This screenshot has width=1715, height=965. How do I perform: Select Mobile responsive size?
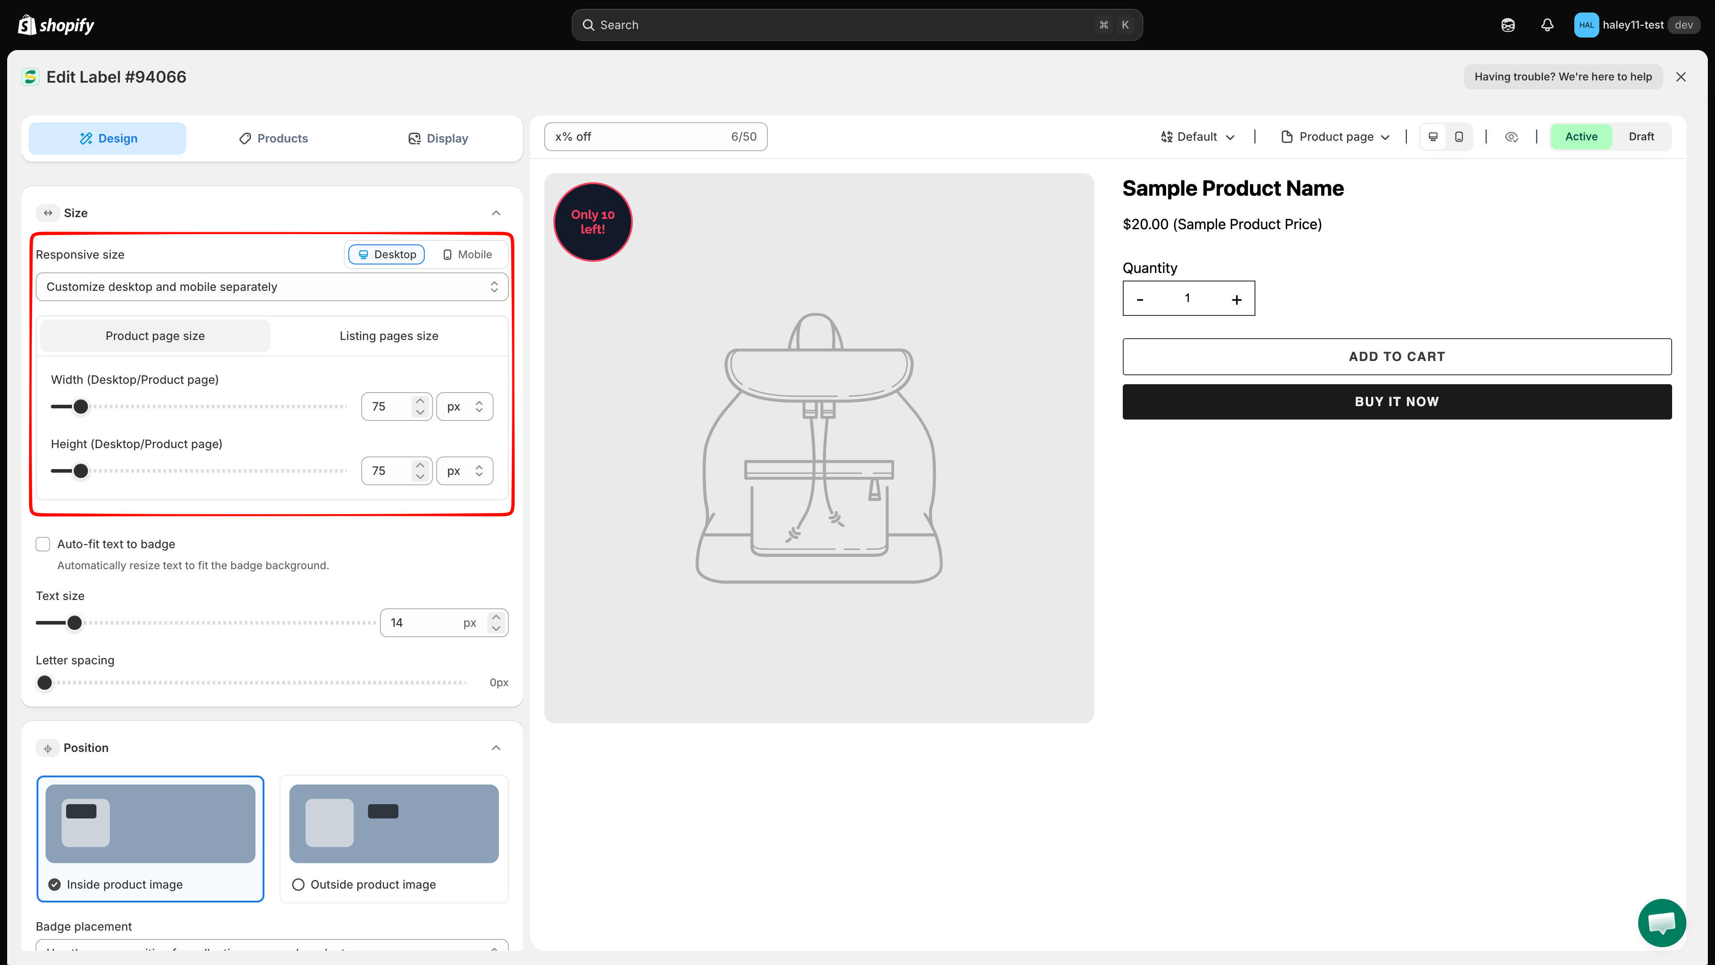[x=467, y=254]
